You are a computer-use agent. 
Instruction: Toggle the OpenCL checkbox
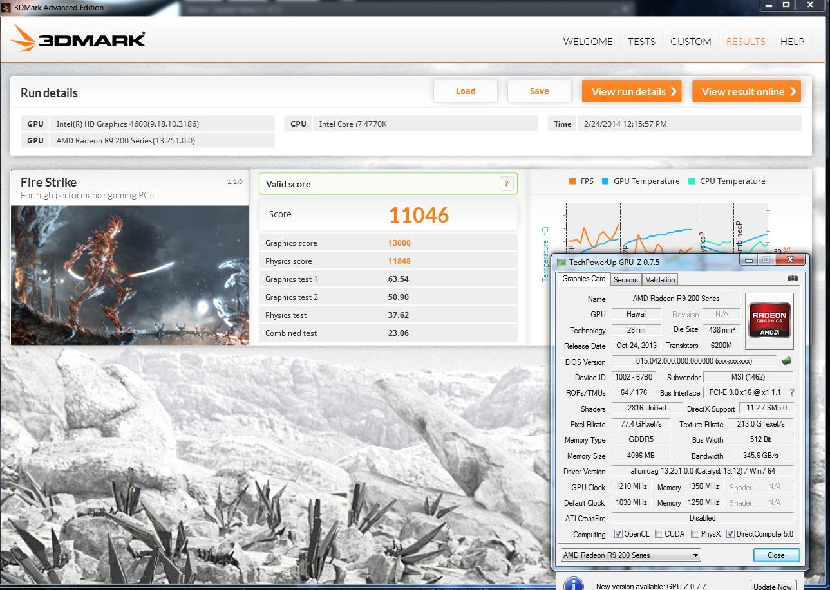point(618,533)
